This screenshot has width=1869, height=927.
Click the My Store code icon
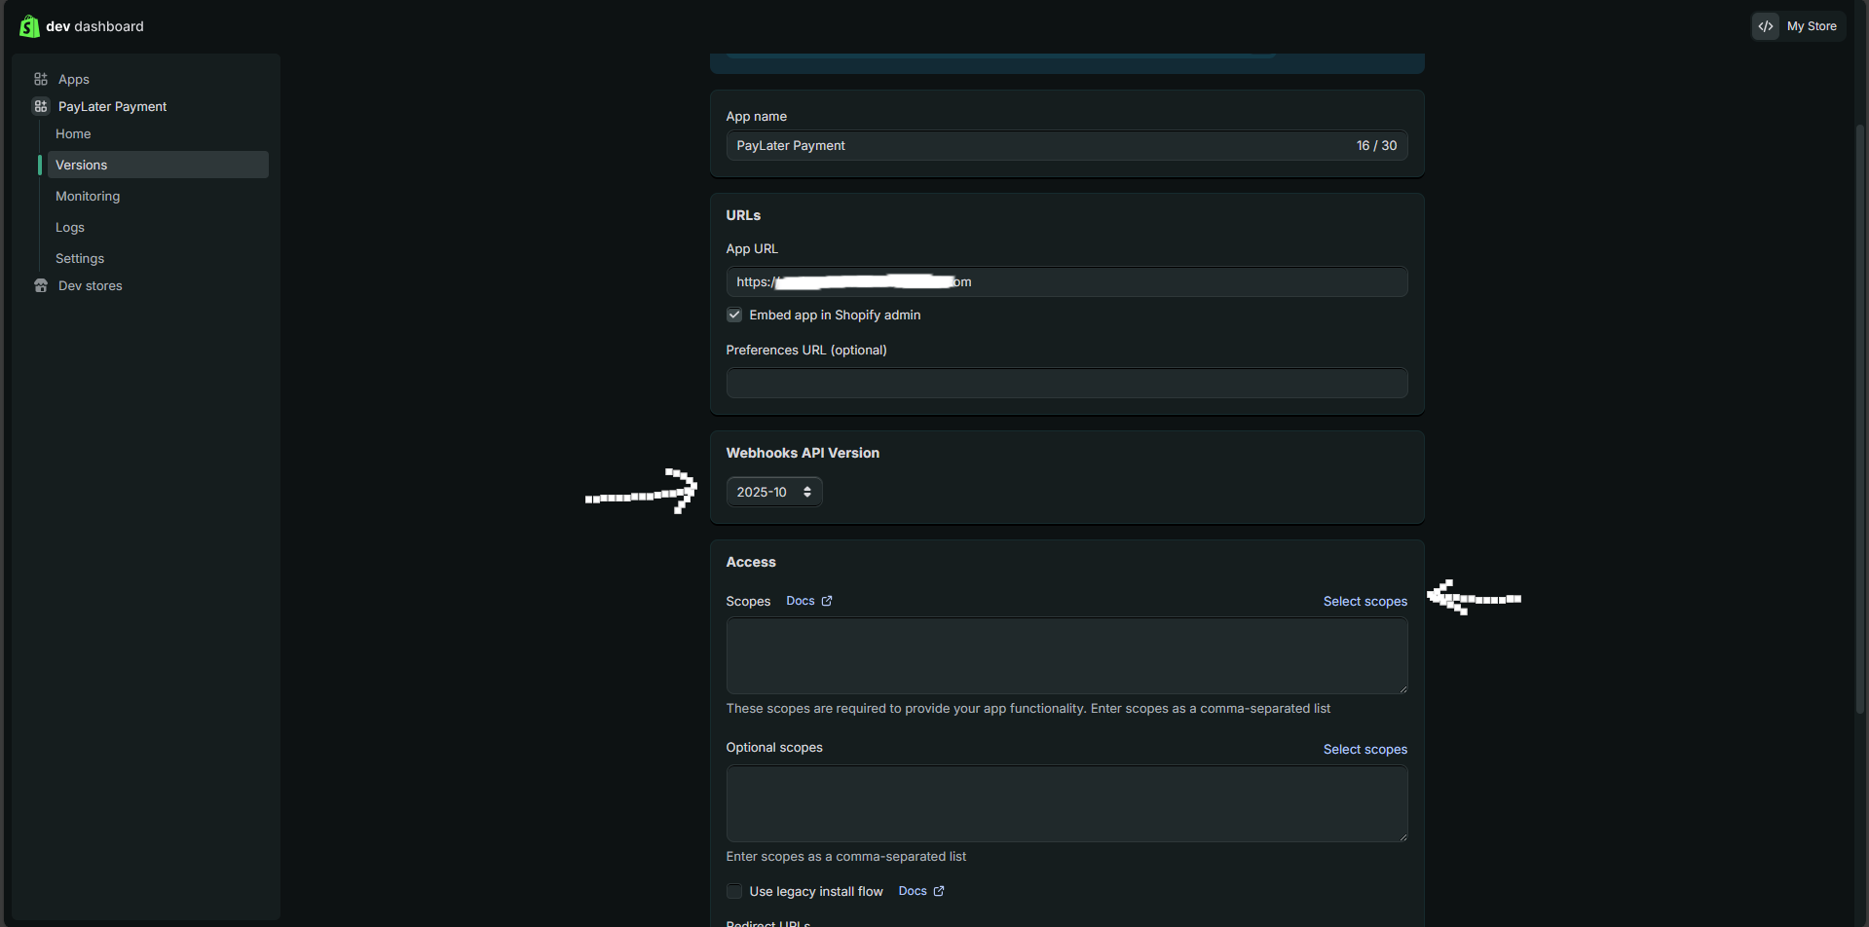tap(1765, 26)
